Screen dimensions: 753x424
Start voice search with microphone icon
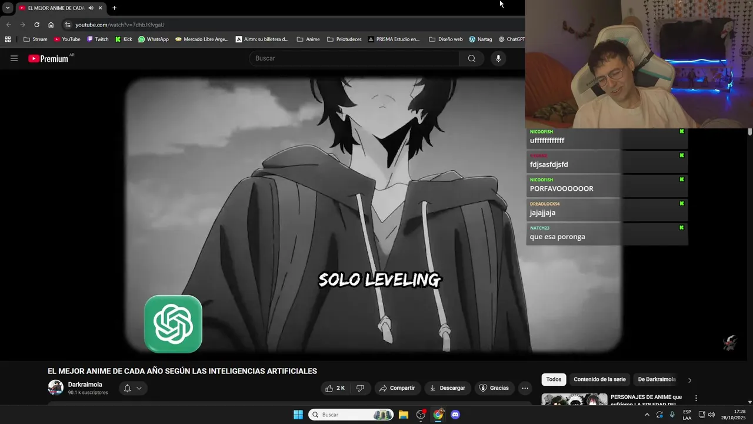(498, 58)
